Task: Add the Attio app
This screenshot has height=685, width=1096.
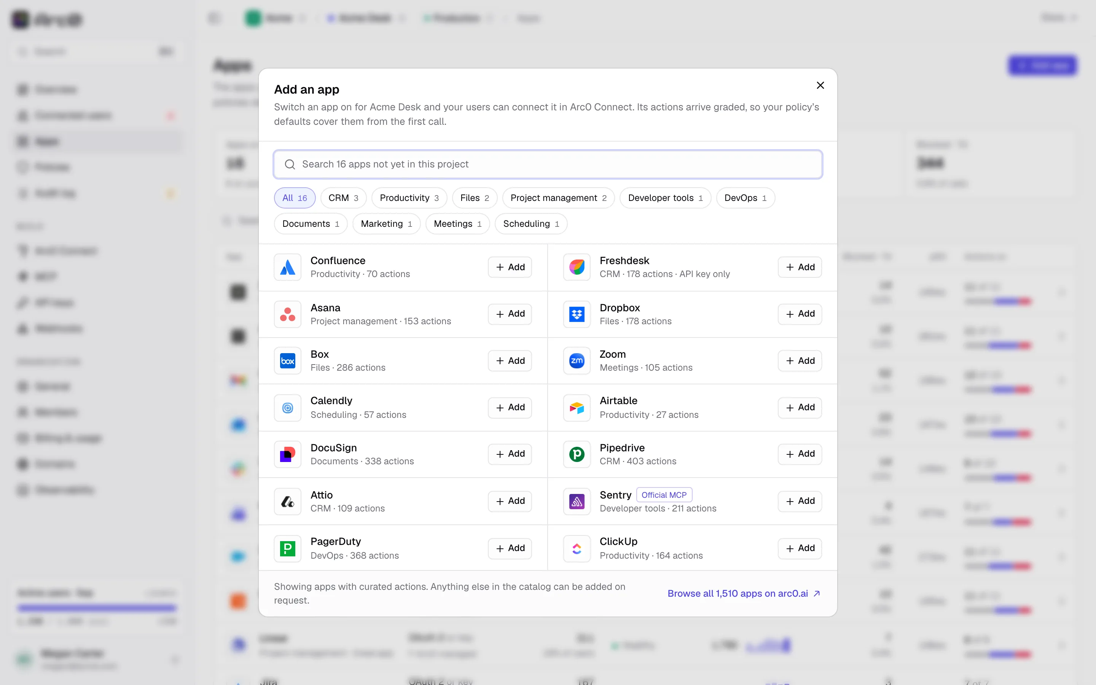Action: click(x=510, y=501)
